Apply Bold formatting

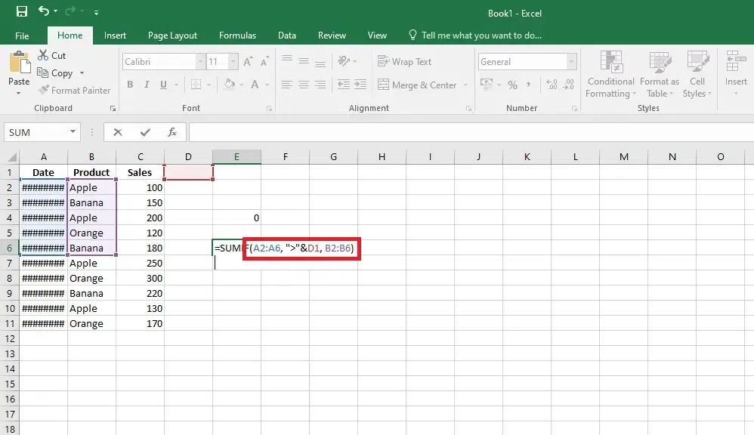click(130, 85)
